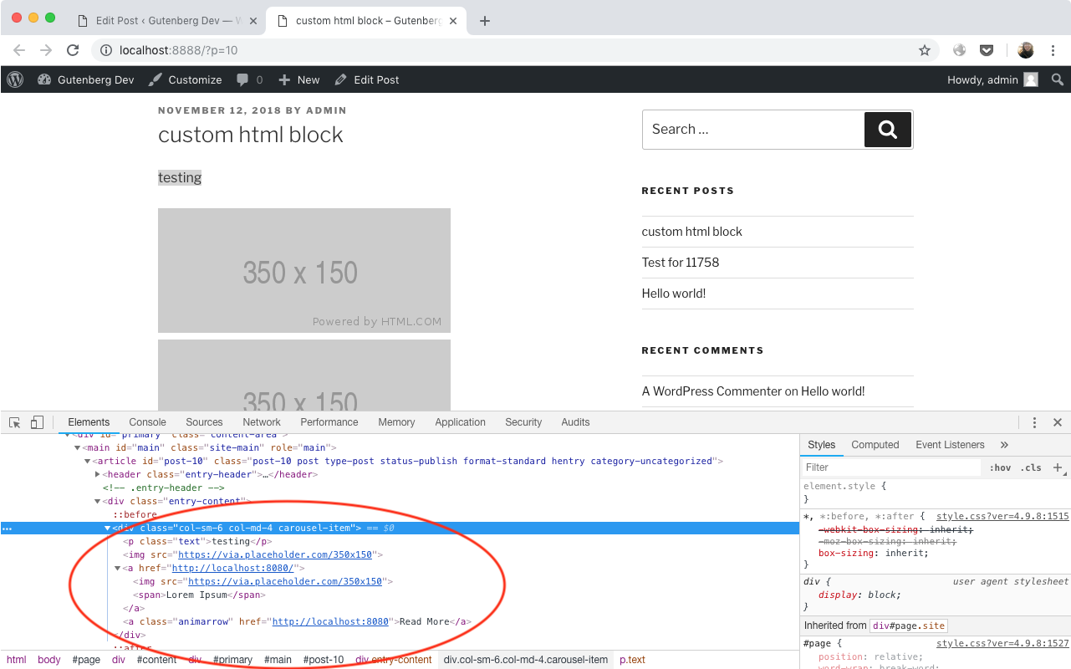Toggle the :hov element state panel
Viewport: 1071px width, 669px height.
[1000, 467]
